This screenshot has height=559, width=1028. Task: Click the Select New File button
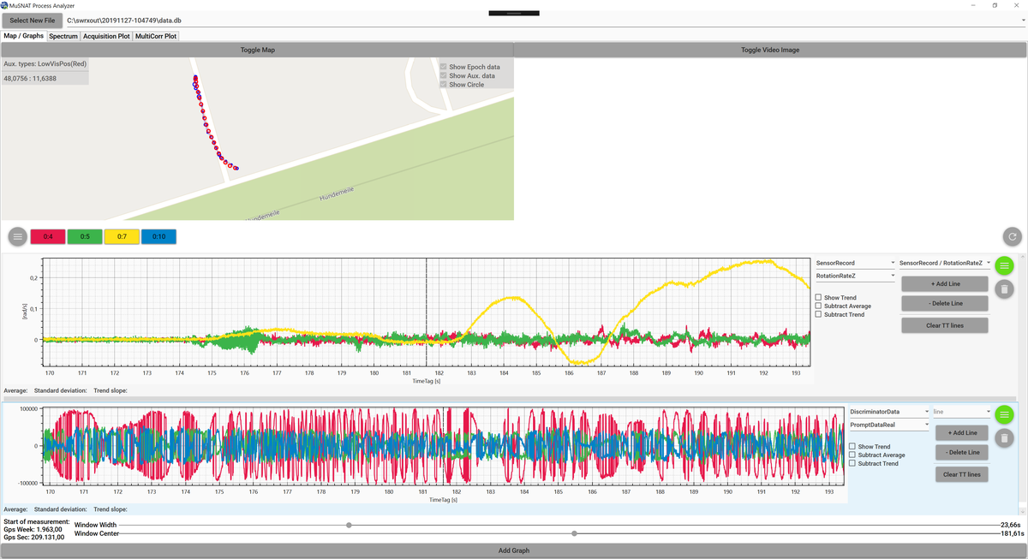click(x=31, y=20)
